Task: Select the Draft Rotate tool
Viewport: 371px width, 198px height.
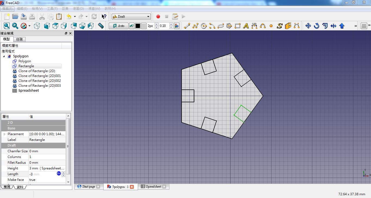Action: click(x=316, y=26)
